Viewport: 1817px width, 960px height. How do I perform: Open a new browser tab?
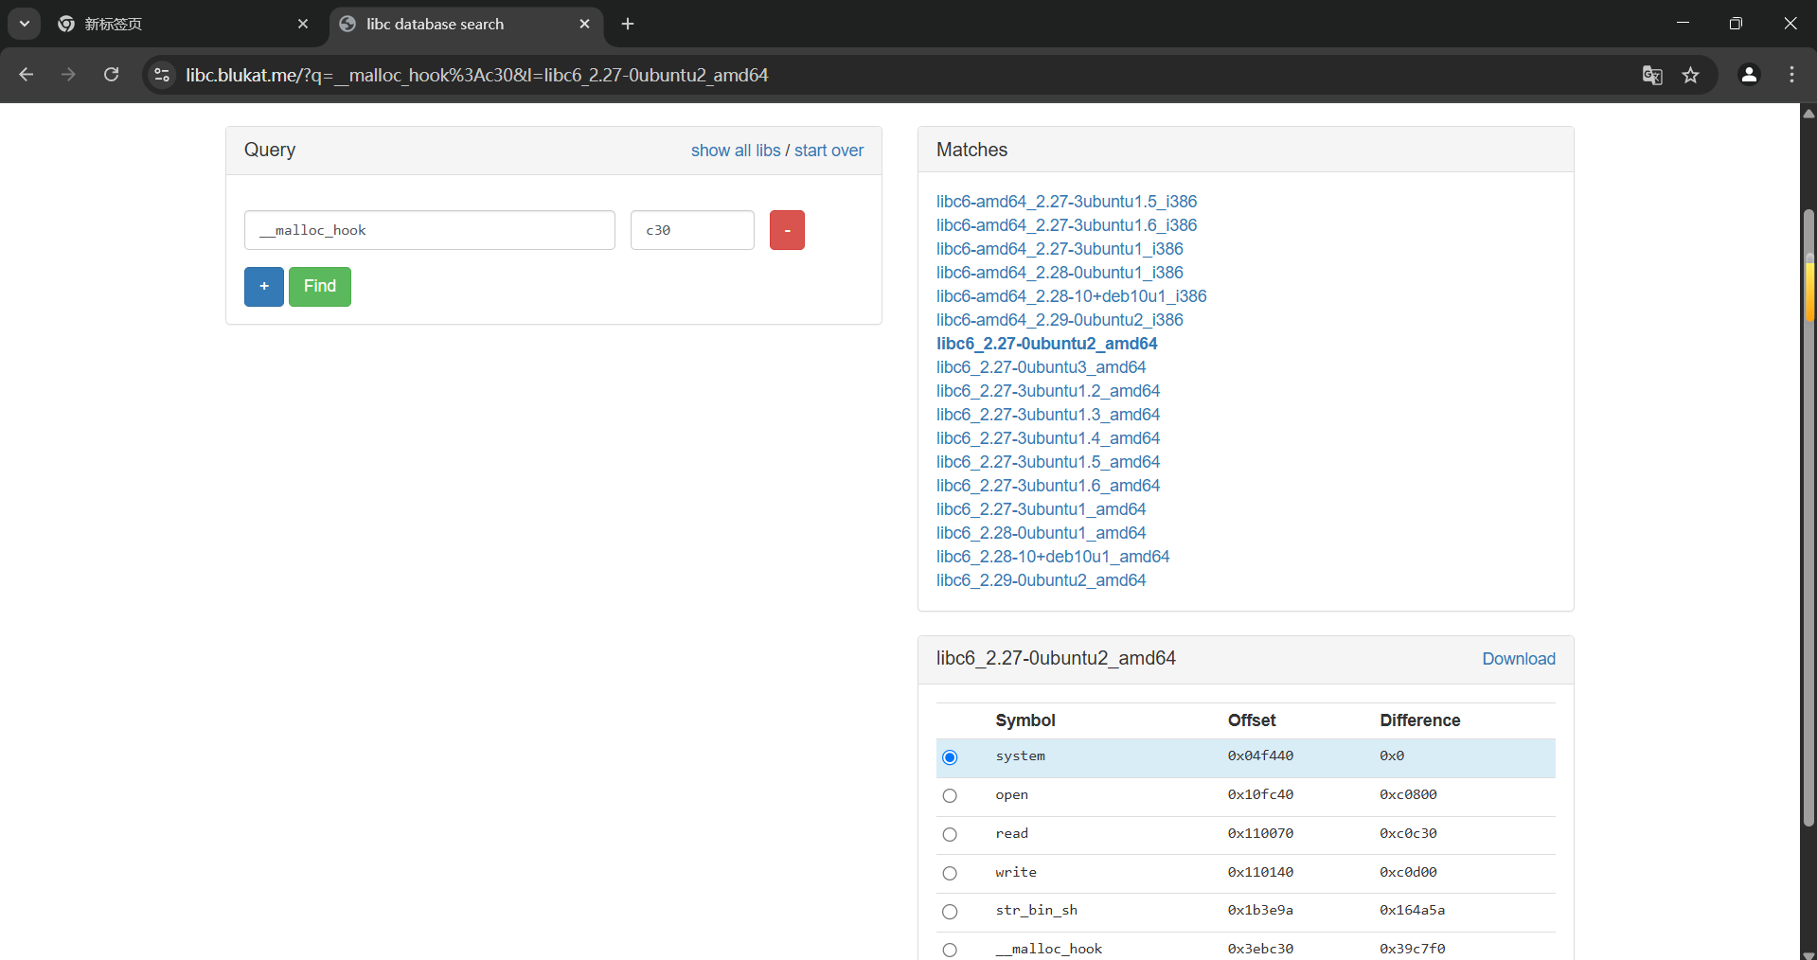tap(628, 24)
